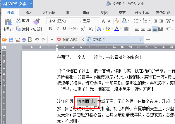Open the 页面布局 ribbon tab
Viewport: 175px width, 124px height.
click(48, 13)
